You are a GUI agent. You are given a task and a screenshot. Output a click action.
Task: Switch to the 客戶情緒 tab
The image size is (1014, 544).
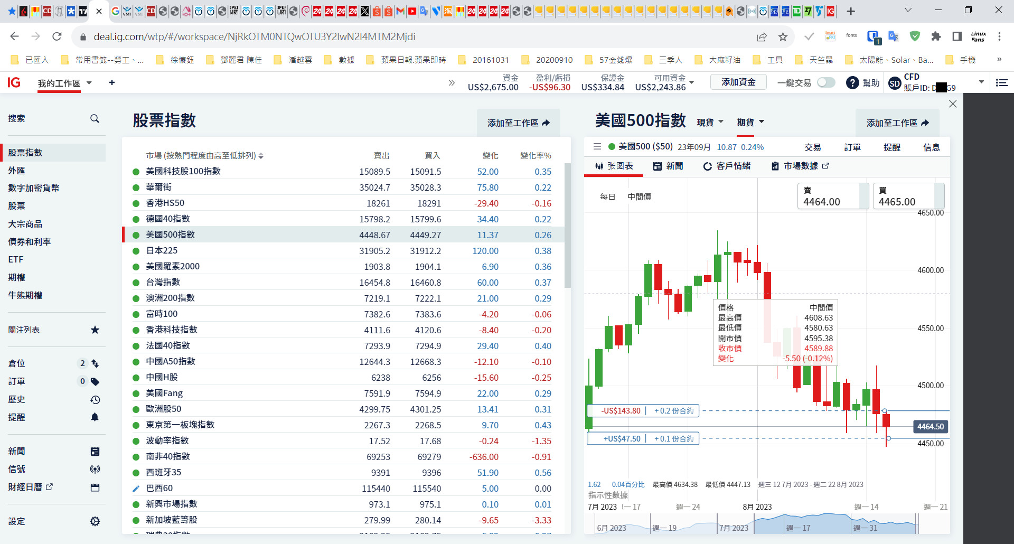coord(727,166)
